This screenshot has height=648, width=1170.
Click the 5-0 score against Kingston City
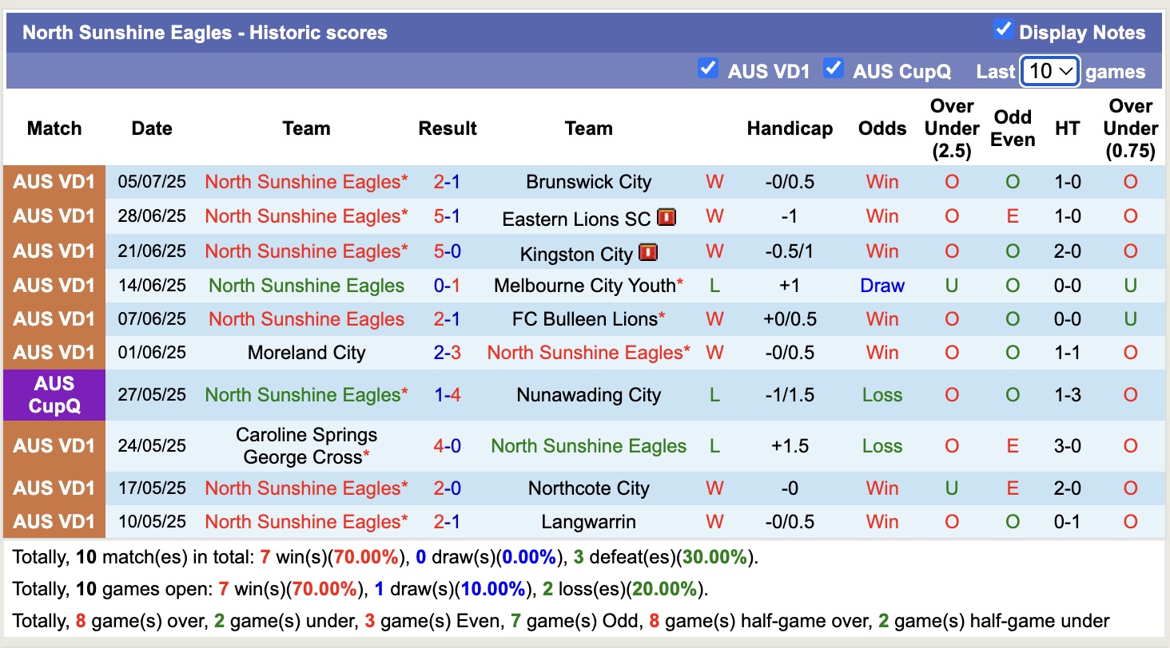click(x=447, y=251)
